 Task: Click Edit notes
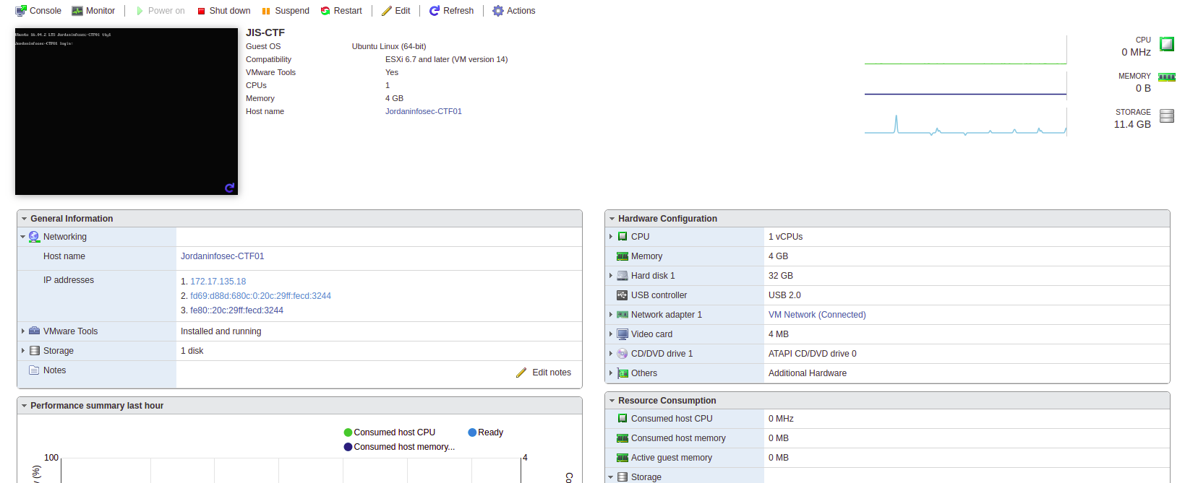(x=544, y=373)
